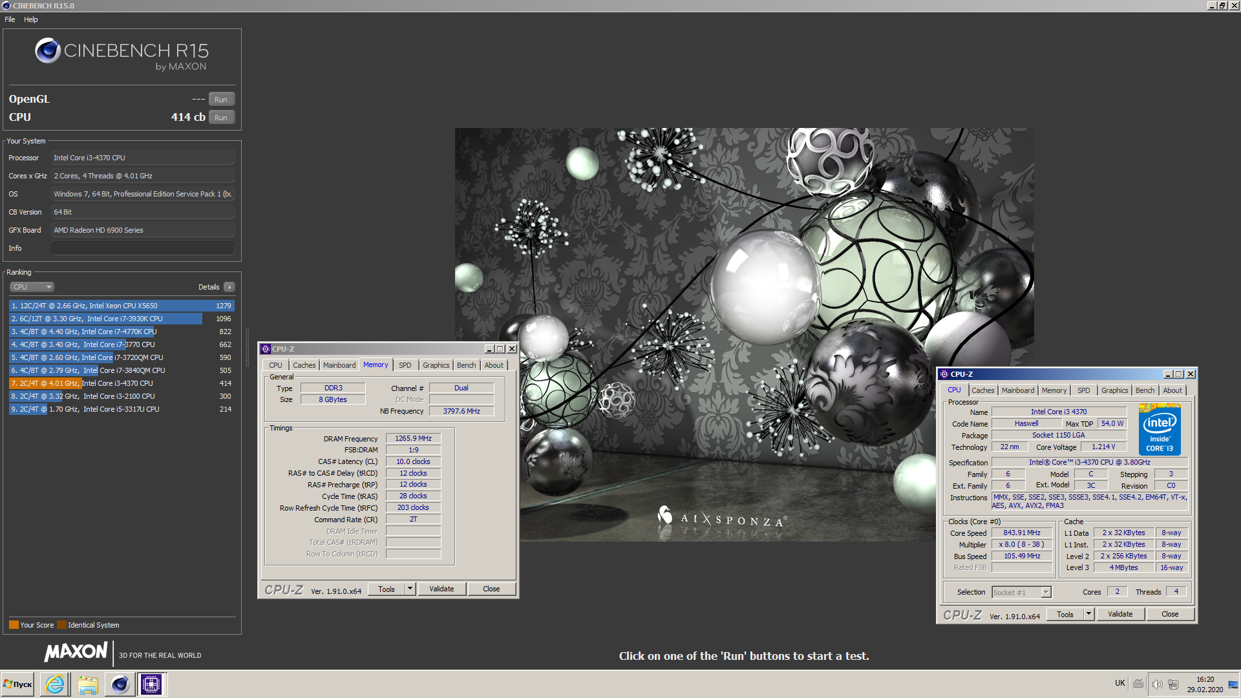This screenshot has width=1241, height=698.
Task: Open the File menu
Action: pos(10,19)
